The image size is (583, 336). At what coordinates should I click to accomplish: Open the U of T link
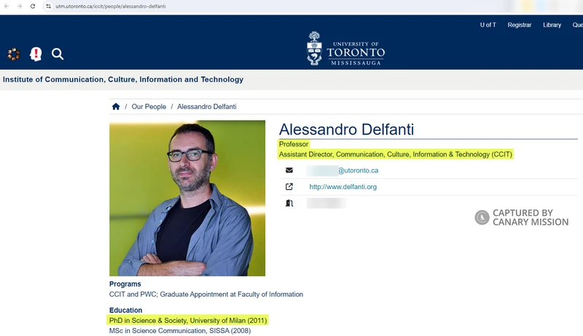488,25
